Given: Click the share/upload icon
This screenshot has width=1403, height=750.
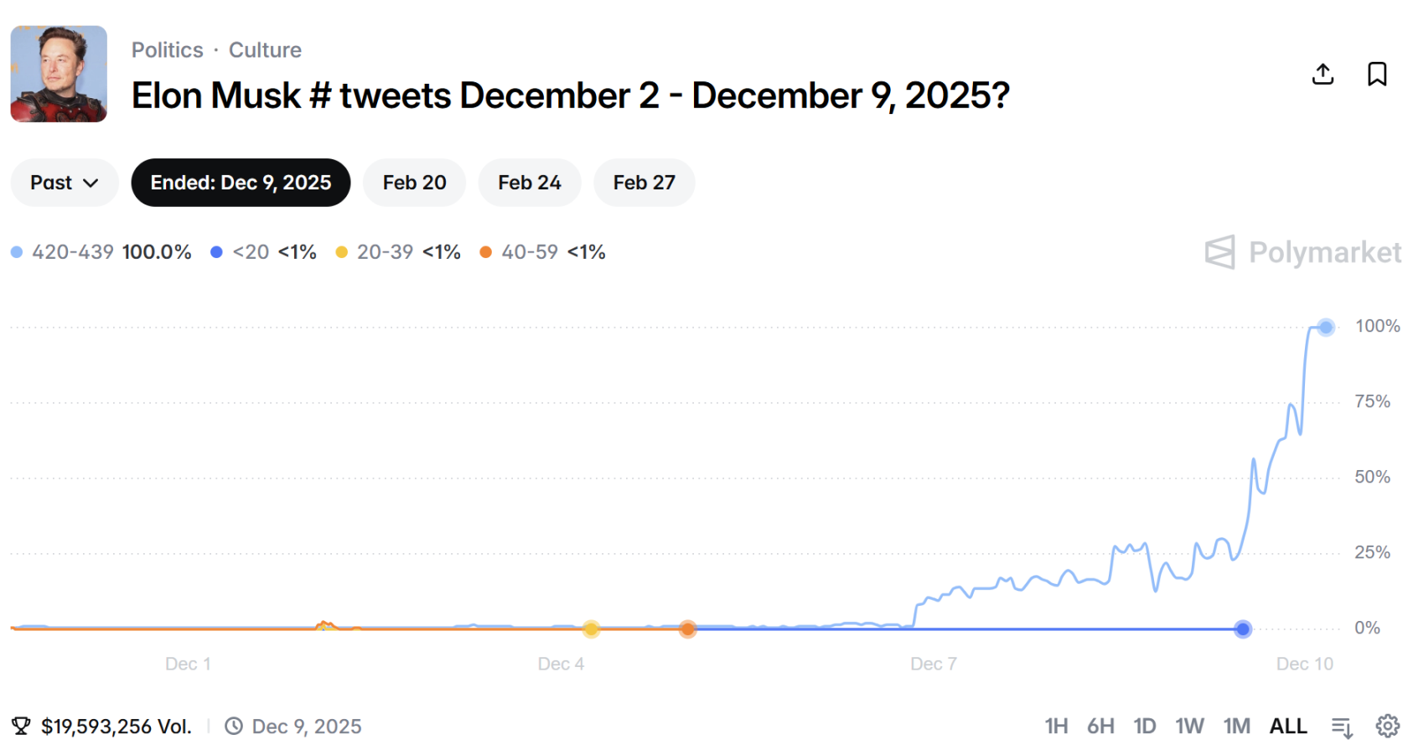Looking at the screenshot, I should pyautogui.click(x=1323, y=74).
